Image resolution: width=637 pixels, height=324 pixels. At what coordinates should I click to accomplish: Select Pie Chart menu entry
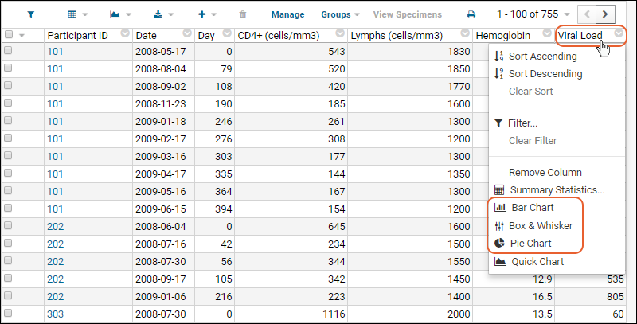tap(530, 244)
